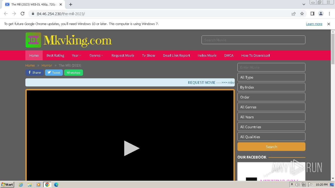
Task: Open the All Years dropdown
Action: click(271, 117)
